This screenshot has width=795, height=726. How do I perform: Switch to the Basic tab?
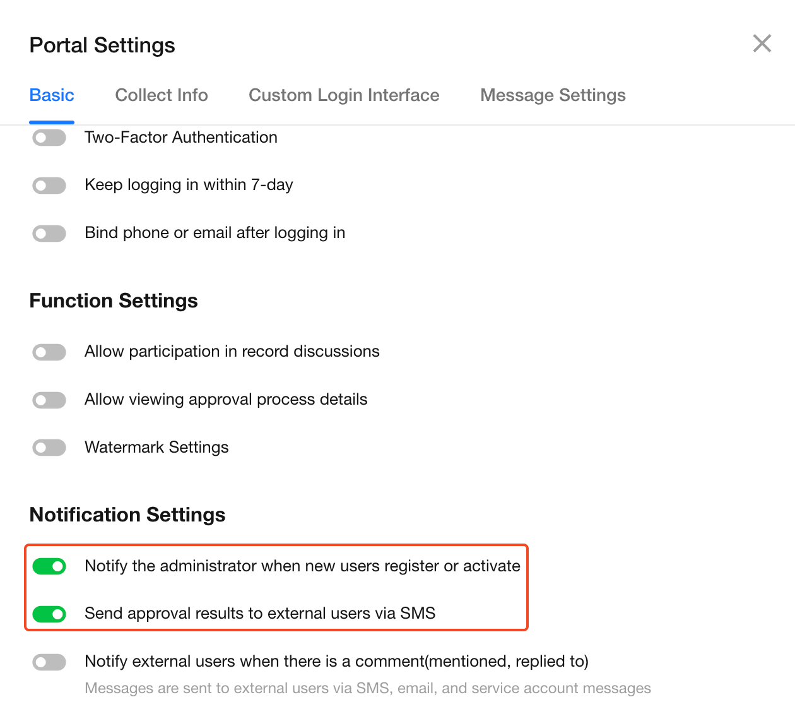[x=52, y=95]
